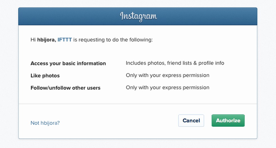Open the IFTTT link in the greeting
This screenshot has width=276, height=148.
(x=65, y=40)
